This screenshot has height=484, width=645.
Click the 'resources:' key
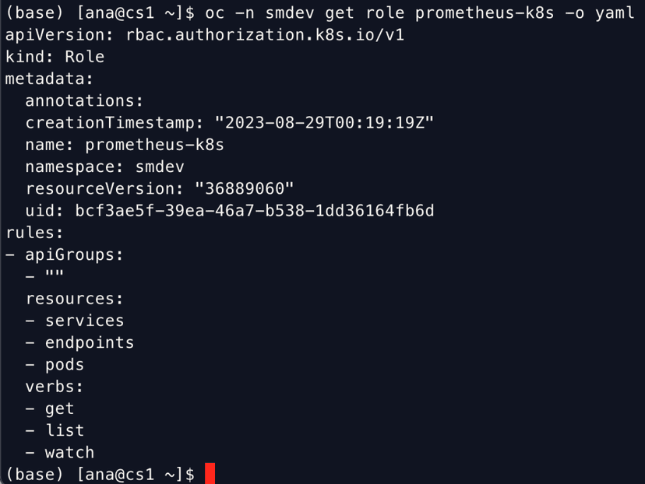pos(74,299)
